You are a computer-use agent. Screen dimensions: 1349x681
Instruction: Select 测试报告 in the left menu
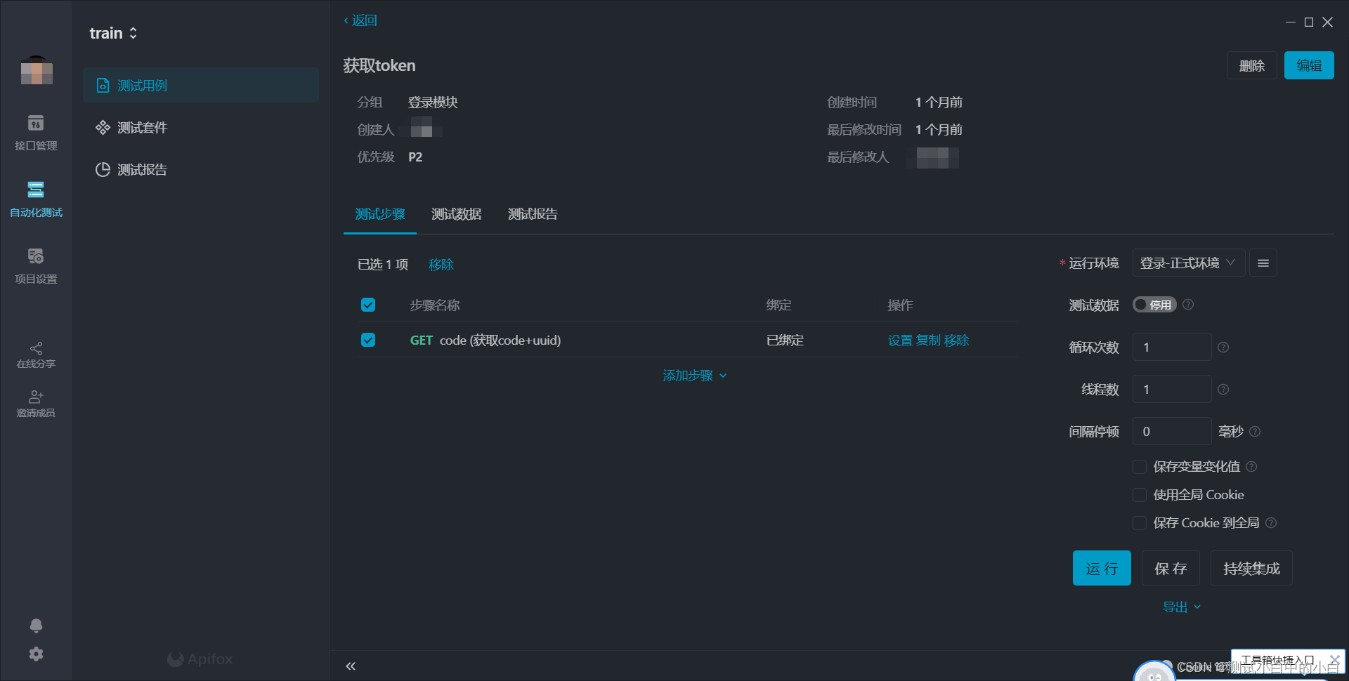201,170
